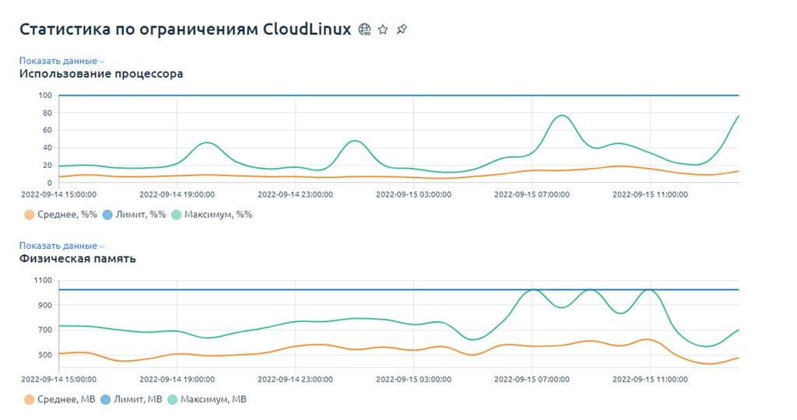Toggle the Среднее, MB legend series
This screenshot has height=420, width=797.
click(59, 399)
